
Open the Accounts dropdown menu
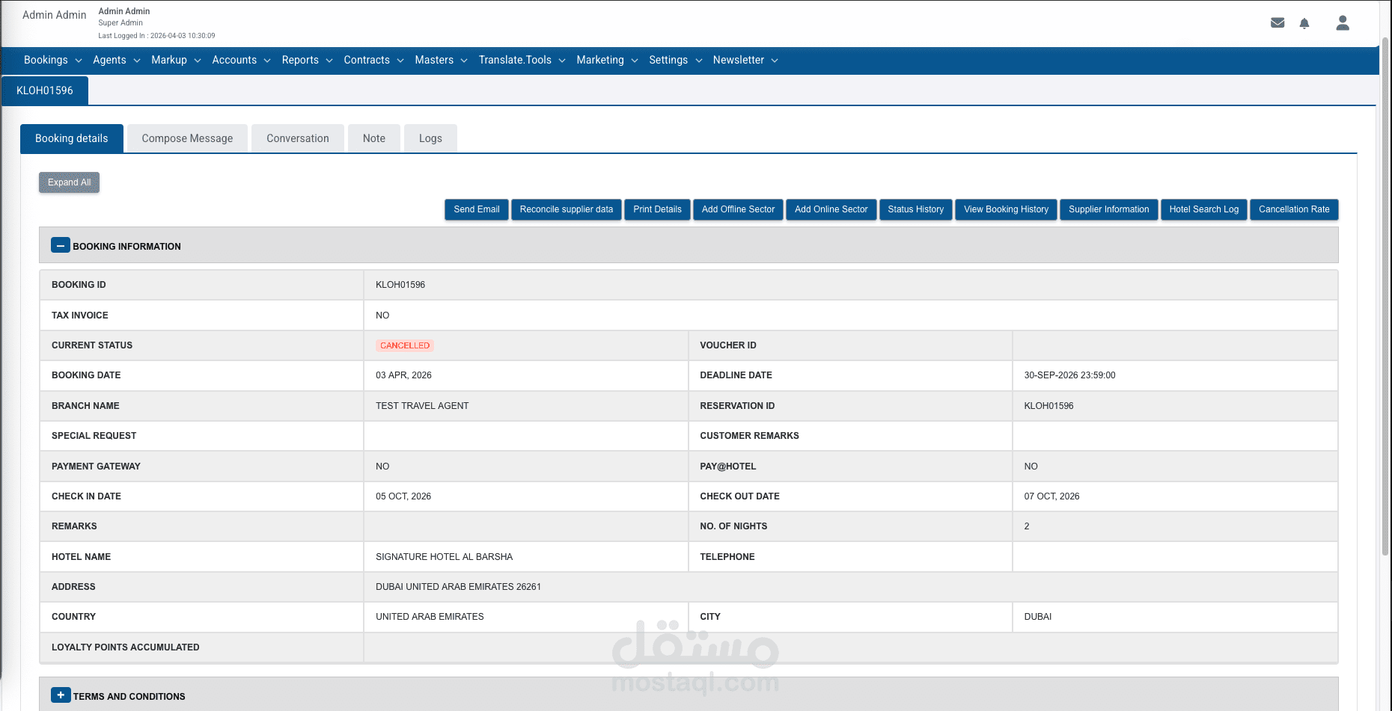242,60
